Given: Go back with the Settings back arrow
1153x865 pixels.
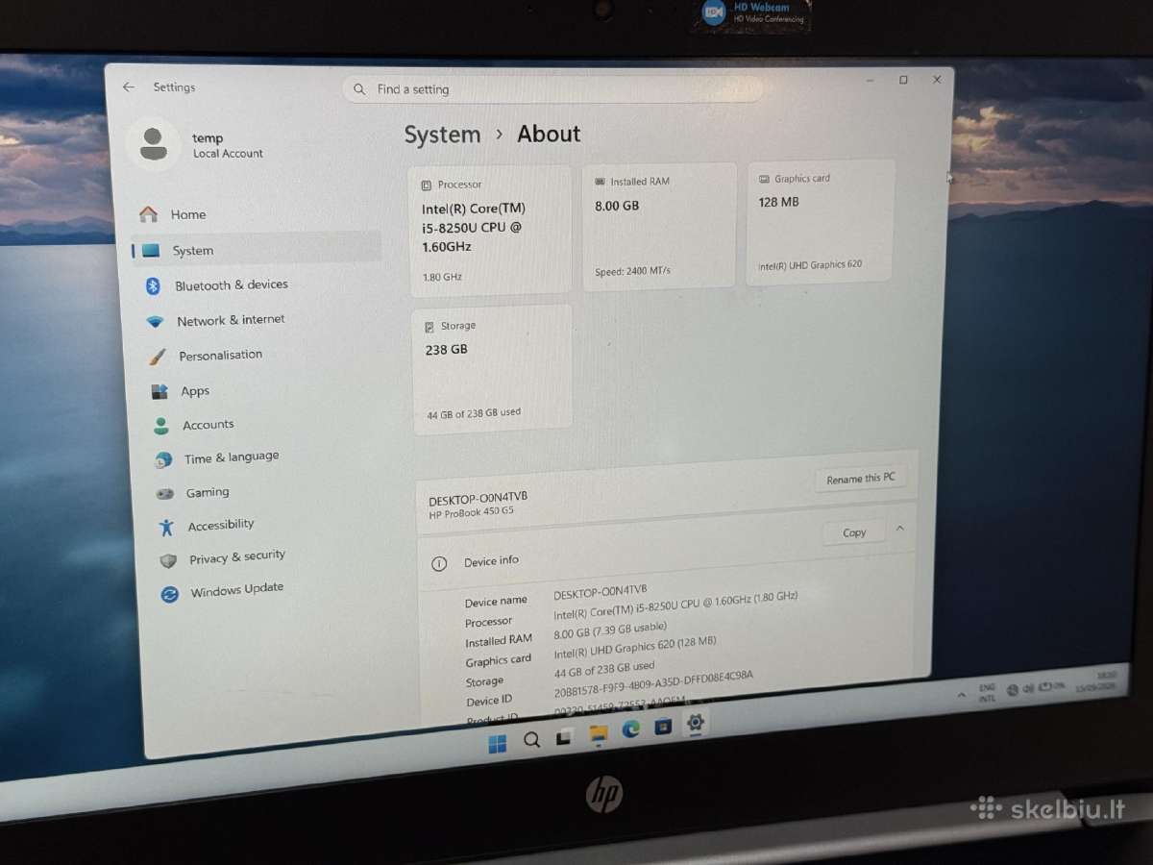Looking at the screenshot, I should (129, 86).
